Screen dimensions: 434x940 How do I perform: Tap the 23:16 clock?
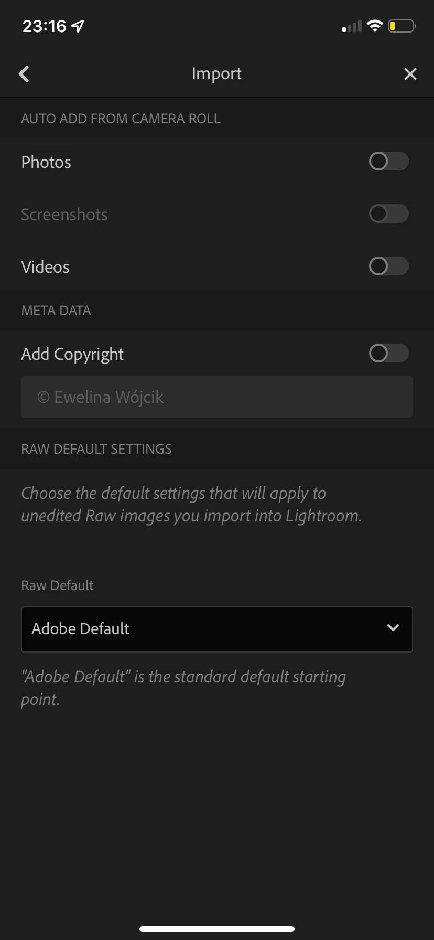click(x=45, y=26)
